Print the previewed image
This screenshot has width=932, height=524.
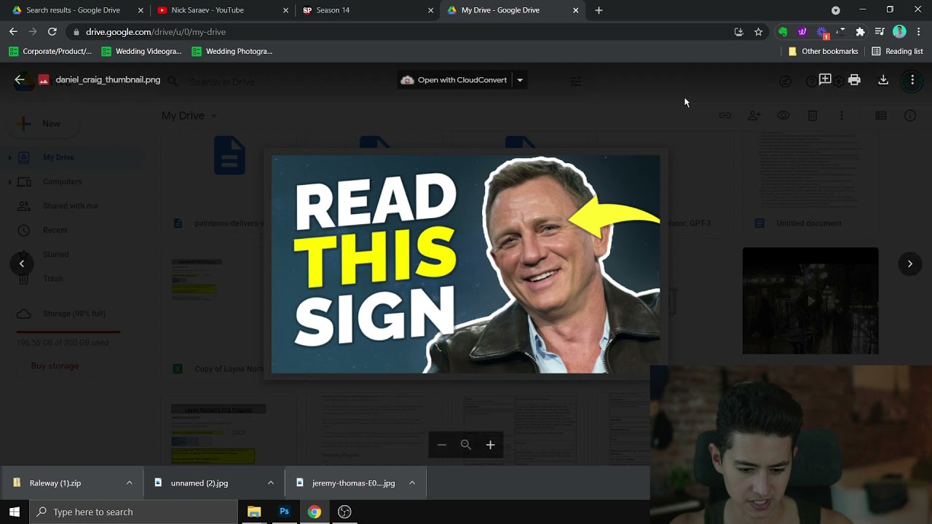pyautogui.click(x=855, y=81)
